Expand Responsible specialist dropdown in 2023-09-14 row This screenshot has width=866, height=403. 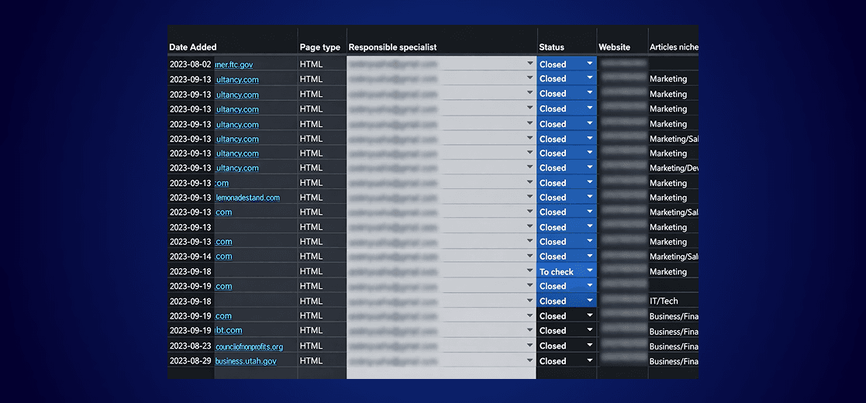530,257
